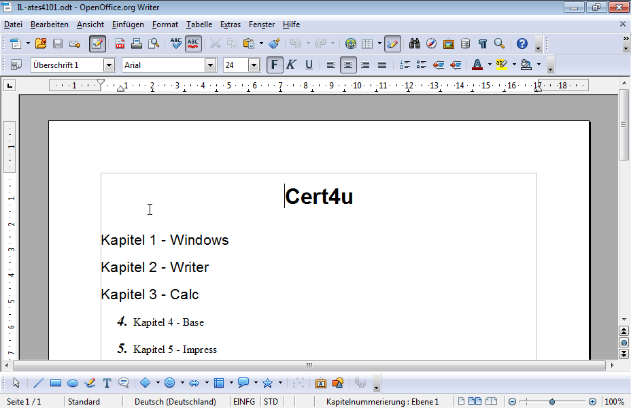The width and height of the screenshot is (631, 408).
Task: Select the Freeform Line pencil tool
Action: pyautogui.click(x=90, y=383)
